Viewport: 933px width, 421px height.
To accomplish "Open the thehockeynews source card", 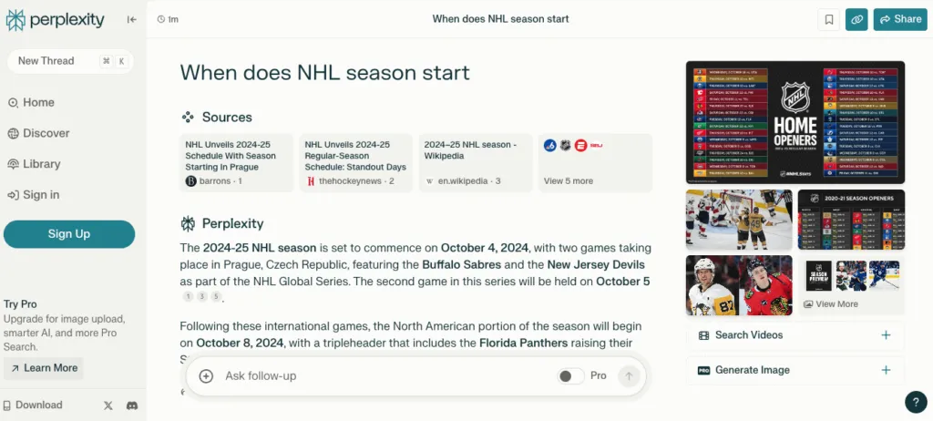I will click(356, 163).
